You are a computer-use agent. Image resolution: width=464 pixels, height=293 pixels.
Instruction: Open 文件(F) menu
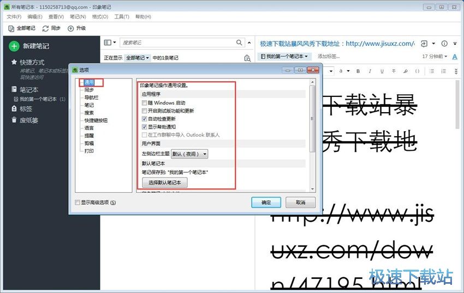(x=14, y=17)
